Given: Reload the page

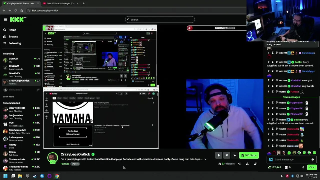Looking at the screenshot, I should [15, 10].
